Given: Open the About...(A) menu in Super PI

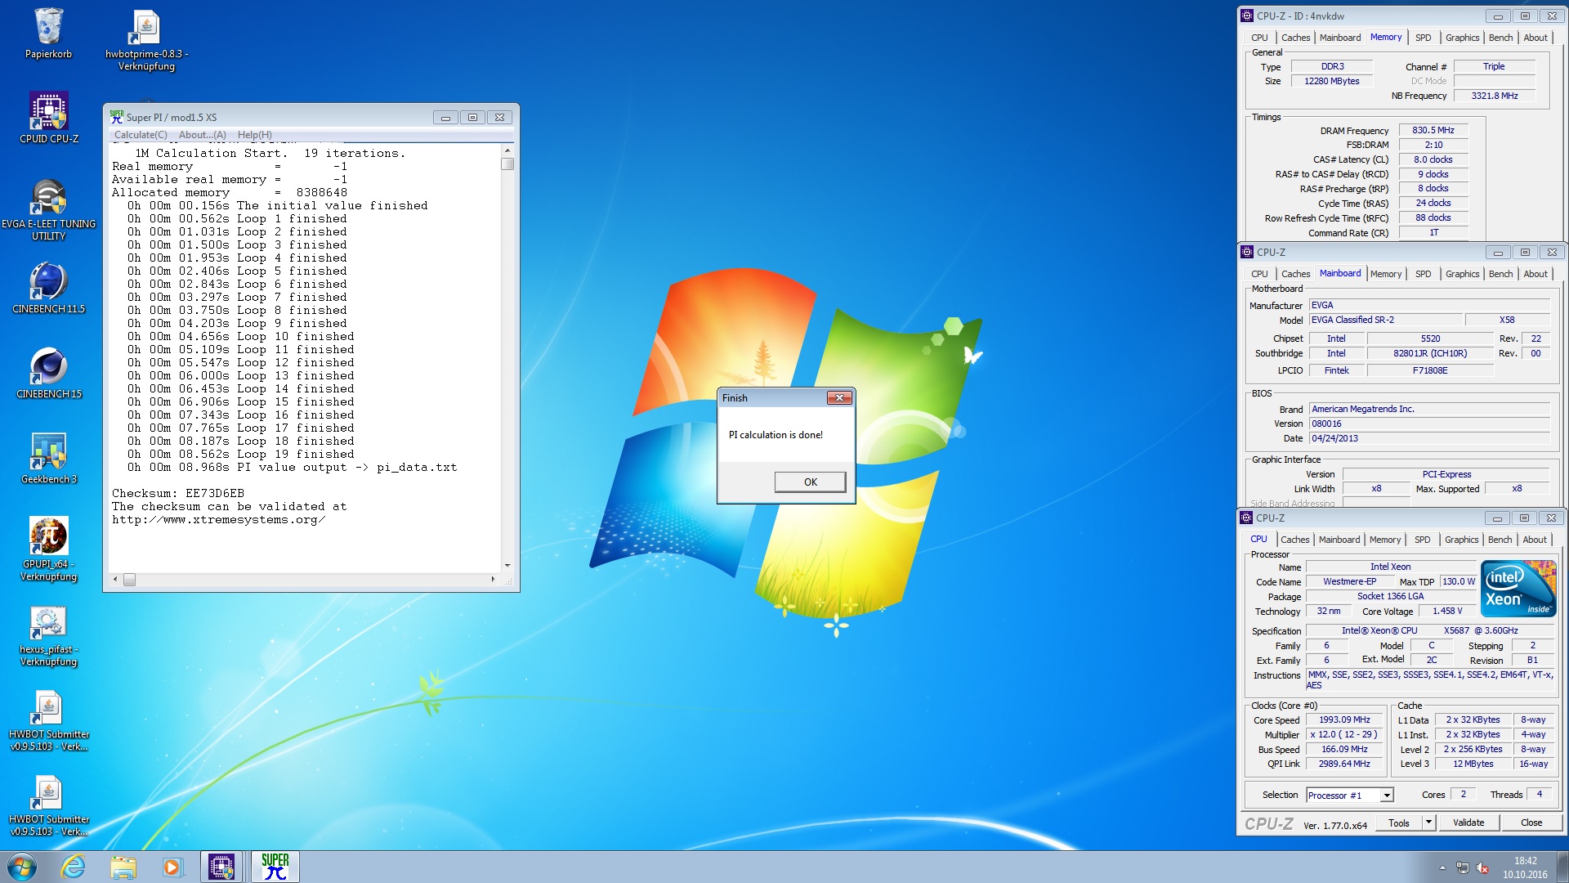Looking at the screenshot, I should point(203,135).
